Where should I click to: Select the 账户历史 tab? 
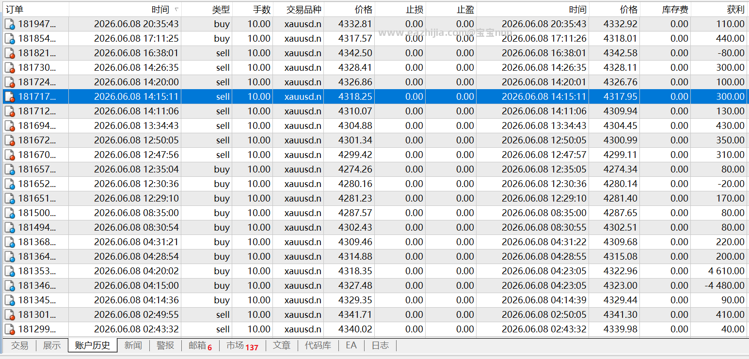tap(93, 345)
